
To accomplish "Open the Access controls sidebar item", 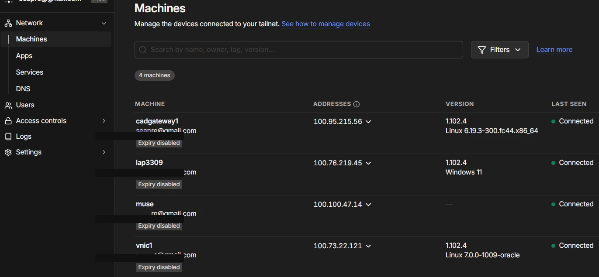I will (41, 121).
